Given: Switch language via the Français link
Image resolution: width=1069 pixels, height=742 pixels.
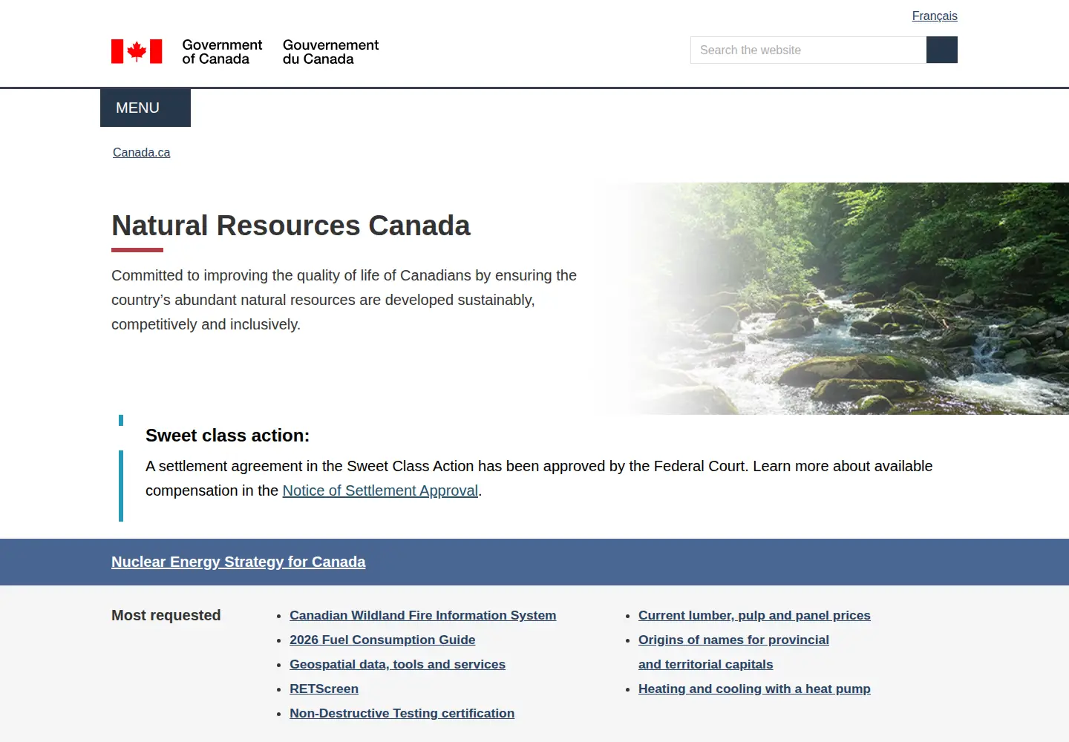Looking at the screenshot, I should (x=935, y=16).
